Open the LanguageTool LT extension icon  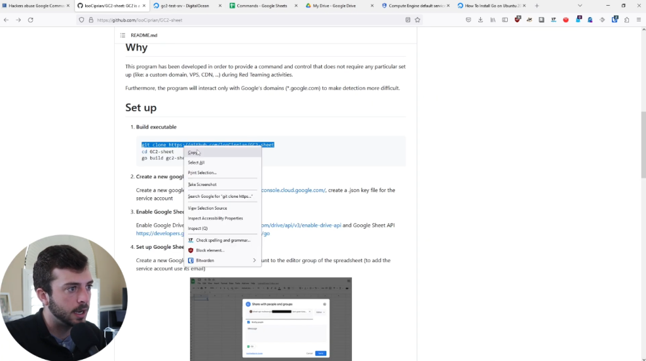click(x=553, y=20)
